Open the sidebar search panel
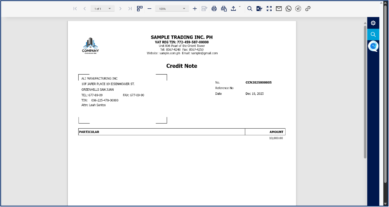This screenshot has height=207, width=389. pyautogui.click(x=373, y=34)
